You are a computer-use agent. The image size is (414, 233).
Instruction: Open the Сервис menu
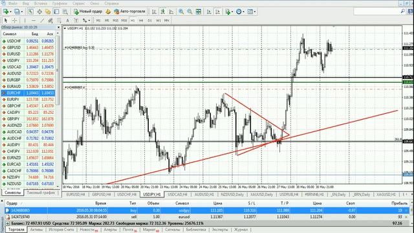(78, 3)
